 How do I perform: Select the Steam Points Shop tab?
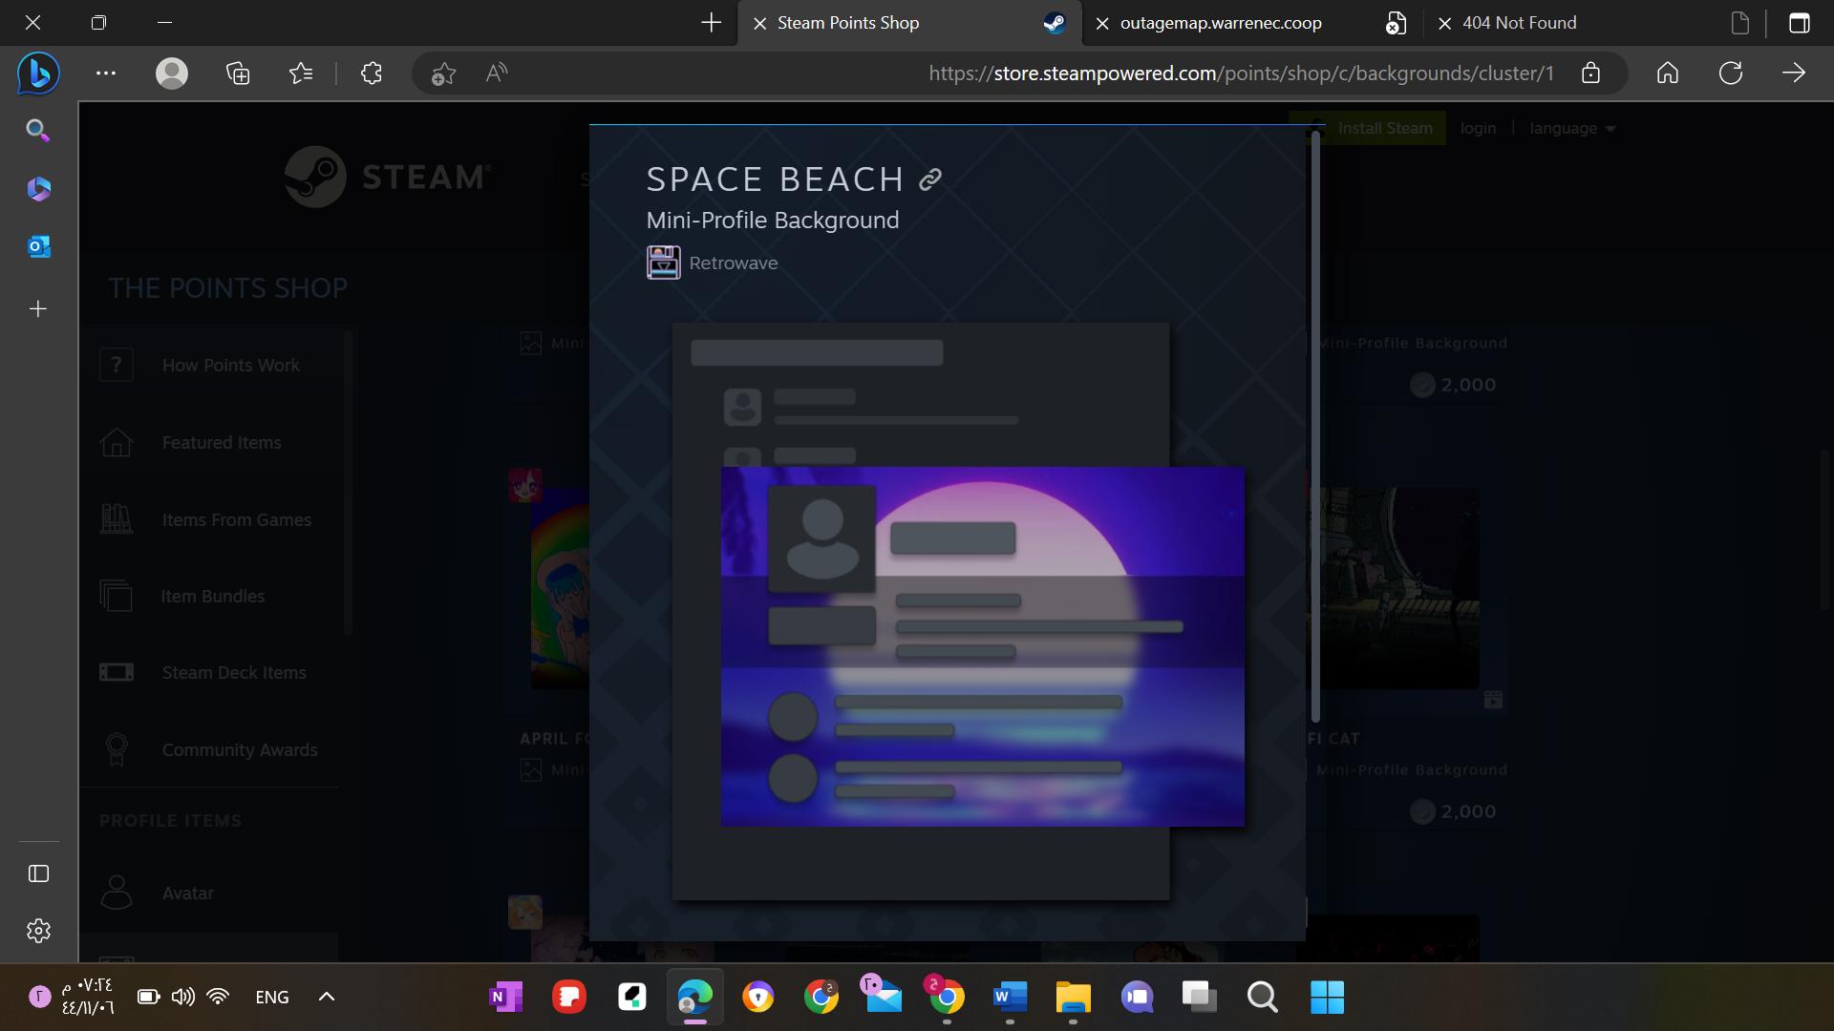point(848,23)
